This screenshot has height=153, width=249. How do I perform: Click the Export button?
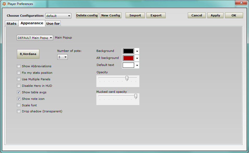coord(156,15)
